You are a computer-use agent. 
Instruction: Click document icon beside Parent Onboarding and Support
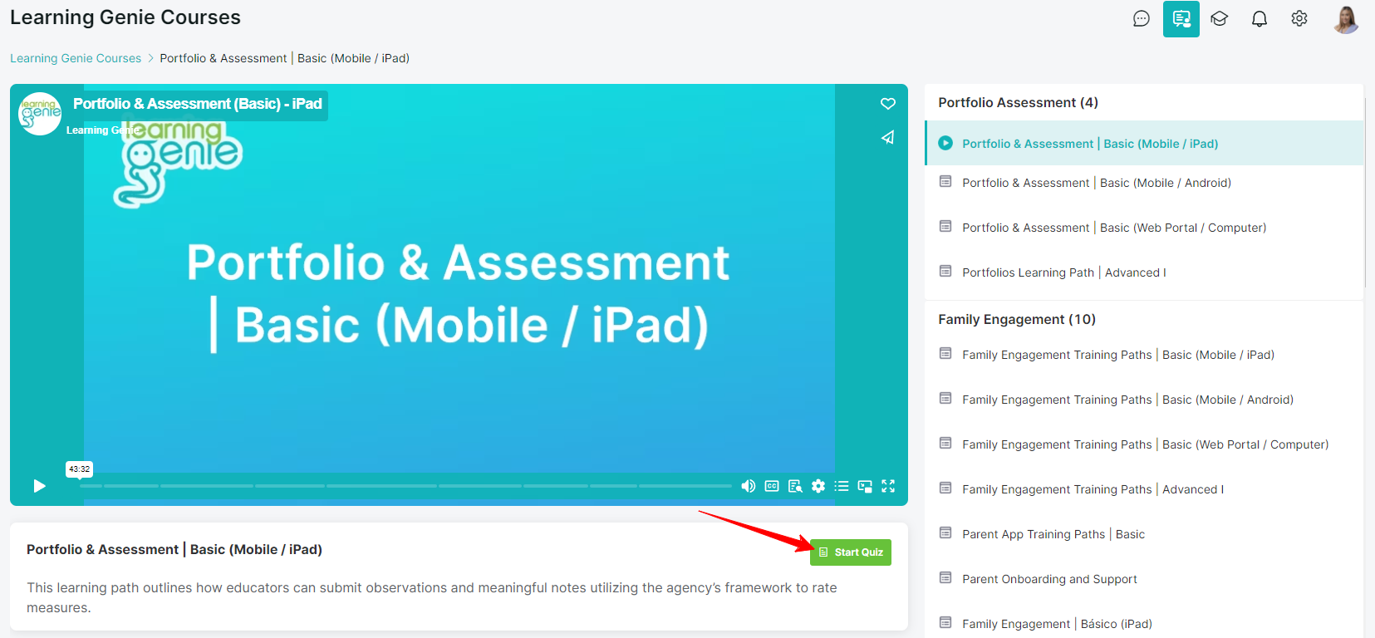pos(945,577)
